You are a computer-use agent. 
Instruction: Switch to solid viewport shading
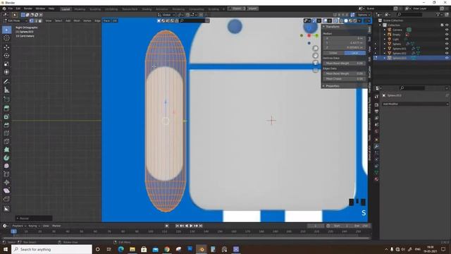[x=346, y=20]
